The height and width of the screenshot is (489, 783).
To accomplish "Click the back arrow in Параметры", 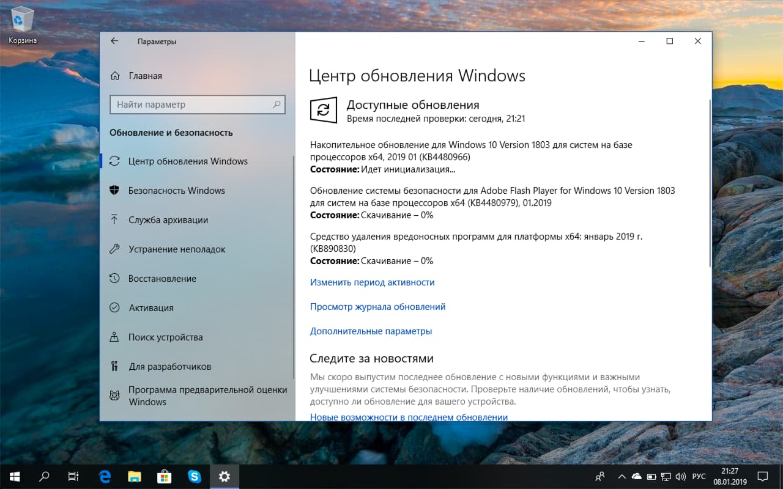I will (114, 40).
